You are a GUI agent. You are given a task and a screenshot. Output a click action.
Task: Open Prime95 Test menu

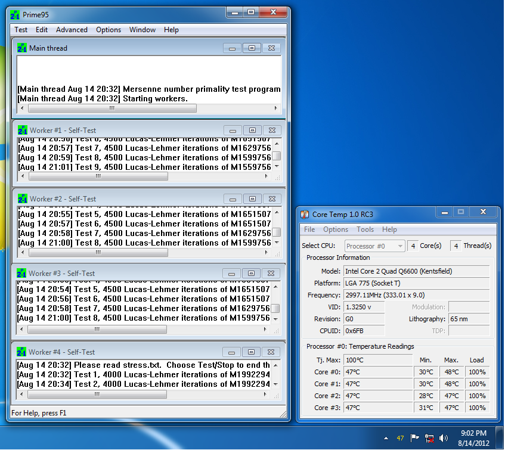21,30
